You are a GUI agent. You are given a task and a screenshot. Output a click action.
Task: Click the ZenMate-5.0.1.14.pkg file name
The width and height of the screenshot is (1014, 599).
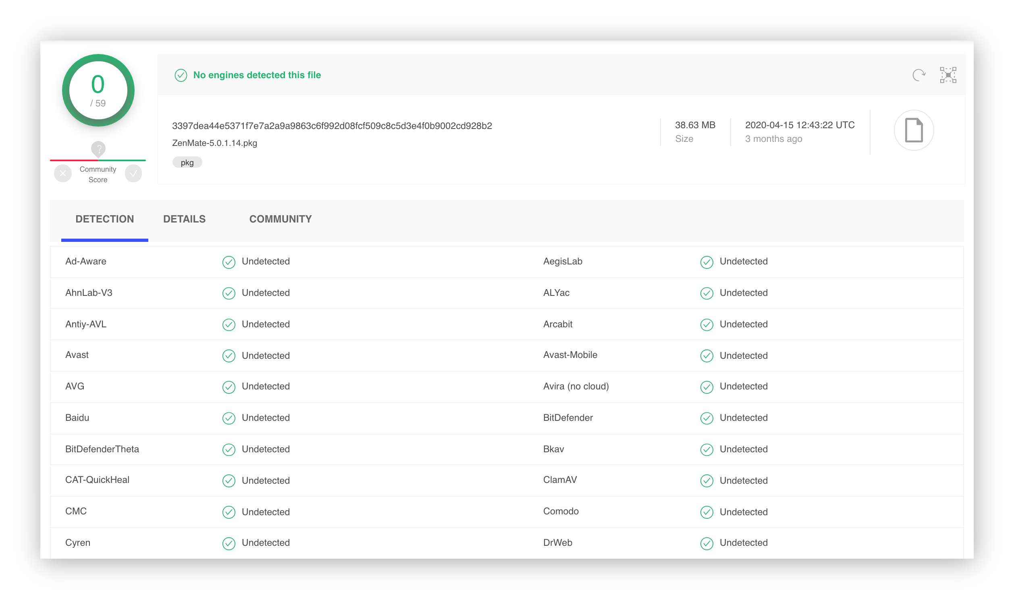click(215, 143)
